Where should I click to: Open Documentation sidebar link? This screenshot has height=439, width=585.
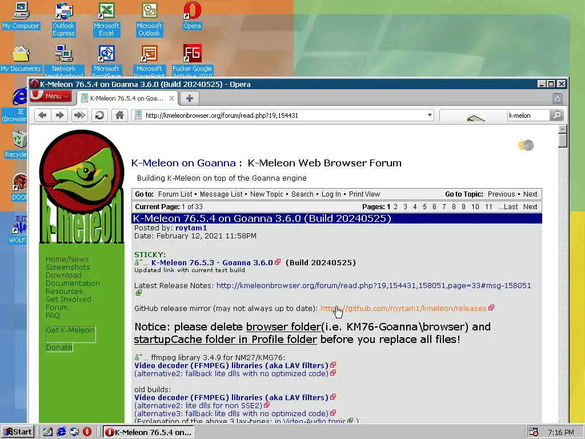[x=73, y=284]
